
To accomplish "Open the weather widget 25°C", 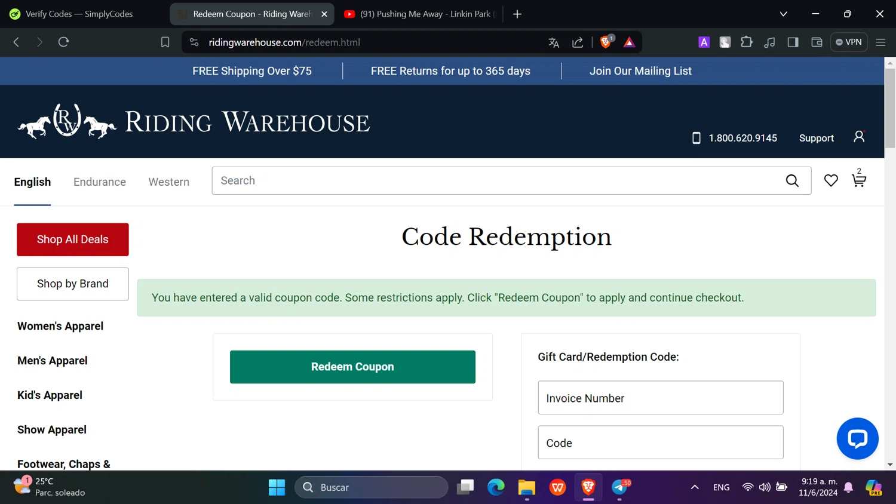I will click(x=49, y=487).
